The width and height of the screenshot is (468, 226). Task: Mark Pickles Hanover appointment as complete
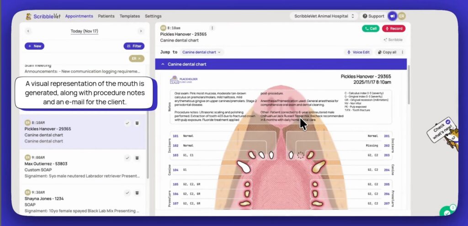[x=128, y=123]
